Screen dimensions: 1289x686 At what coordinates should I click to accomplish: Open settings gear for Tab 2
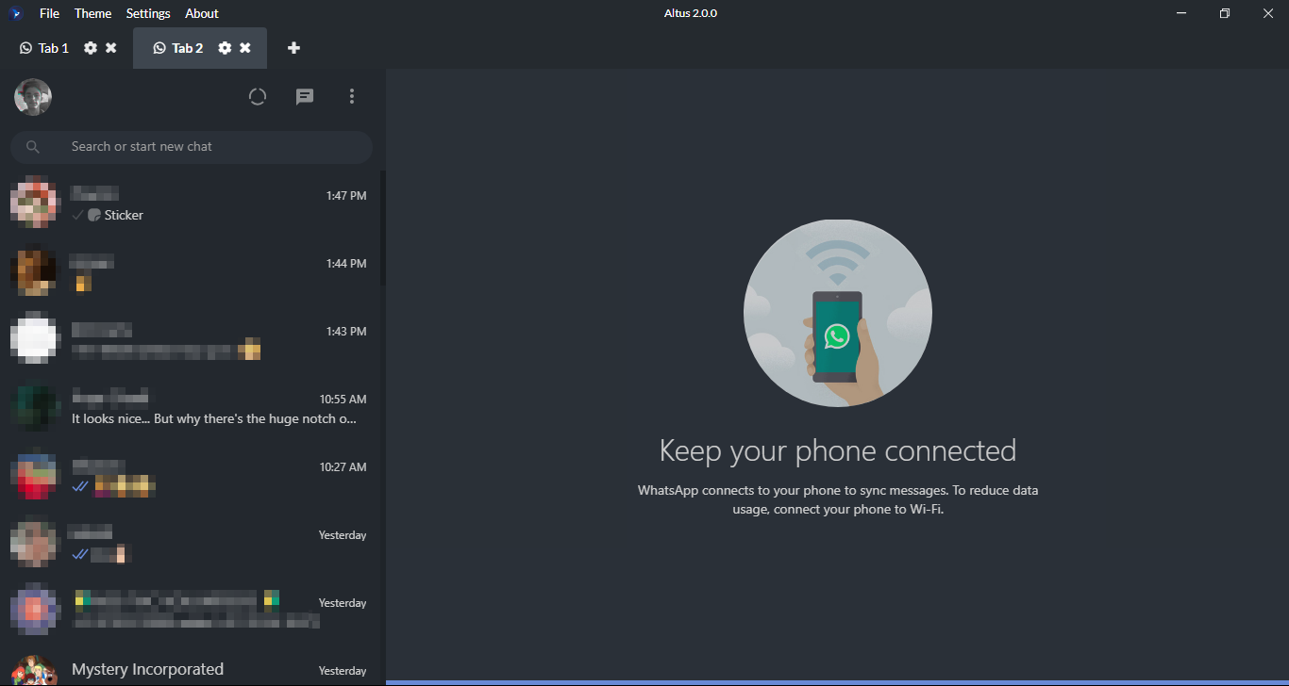tap(225, 48)
